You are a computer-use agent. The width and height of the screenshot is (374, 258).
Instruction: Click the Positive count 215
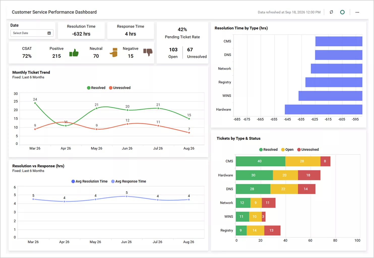coord(56,56)
